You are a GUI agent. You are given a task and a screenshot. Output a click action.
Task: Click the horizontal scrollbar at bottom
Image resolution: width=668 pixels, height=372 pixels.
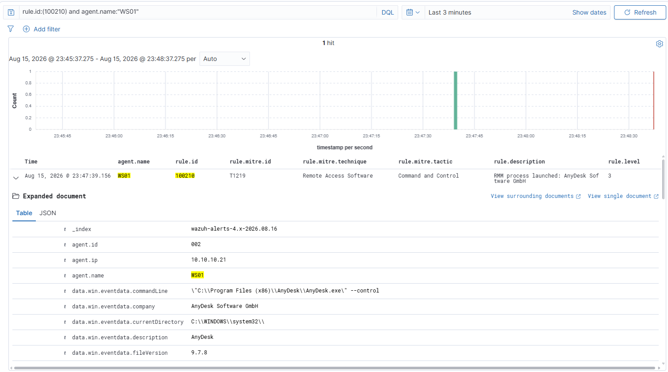tap(334, 368)
